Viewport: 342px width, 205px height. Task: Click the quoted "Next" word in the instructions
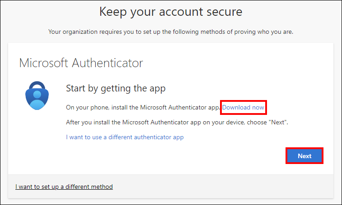coord(277,122)
